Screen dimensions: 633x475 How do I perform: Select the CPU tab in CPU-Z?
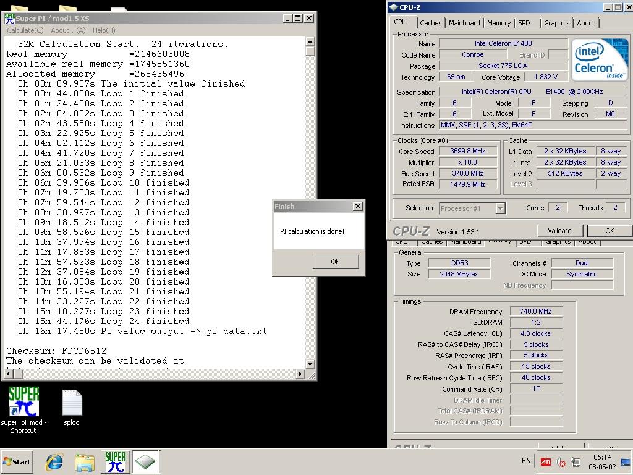401,22
